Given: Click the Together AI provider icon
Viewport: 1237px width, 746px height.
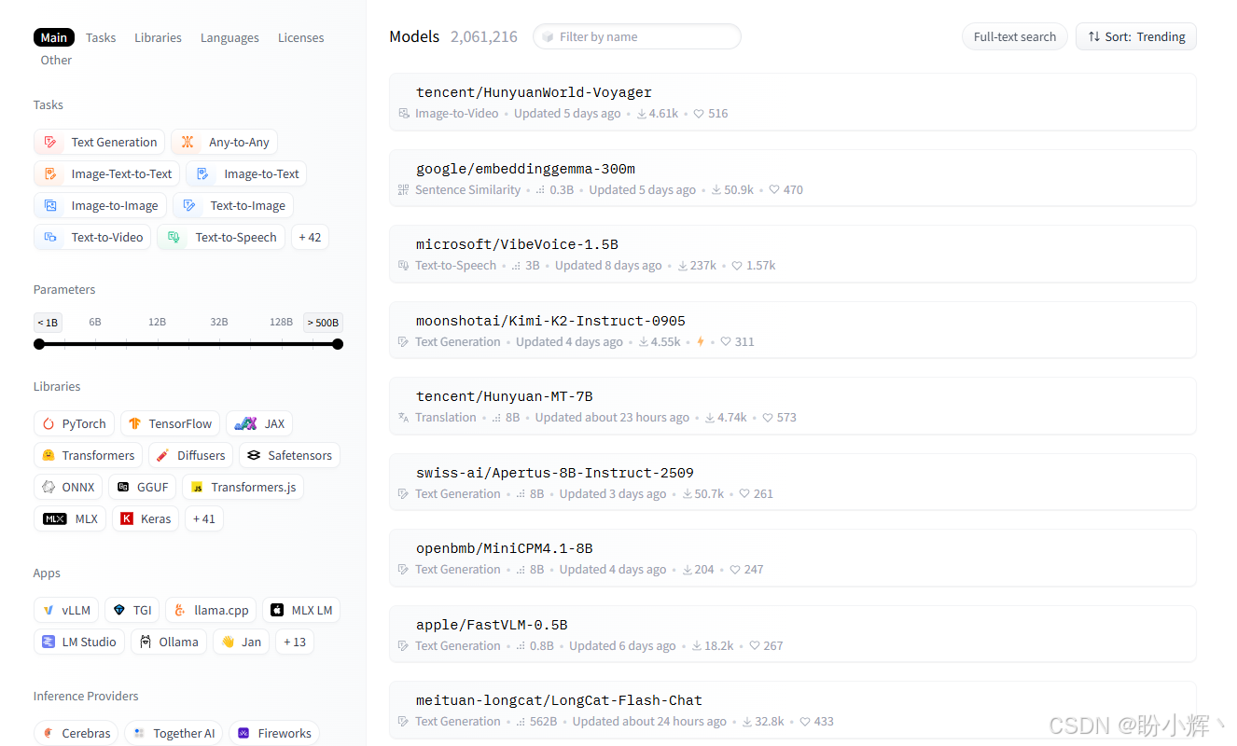Looking at the screenshot, I should (139, 734).
